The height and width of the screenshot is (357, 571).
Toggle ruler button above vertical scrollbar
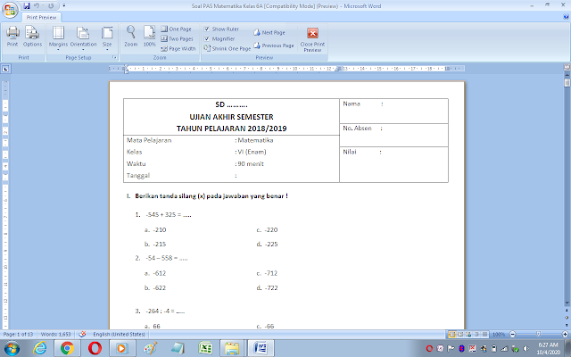pyautogui.click(x=567, y=68)
